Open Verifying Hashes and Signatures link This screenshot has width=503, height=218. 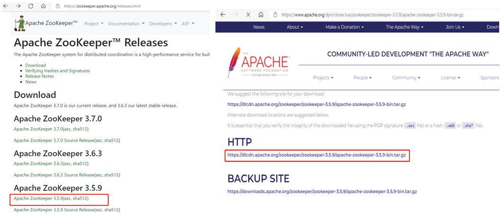pos(58,70)
